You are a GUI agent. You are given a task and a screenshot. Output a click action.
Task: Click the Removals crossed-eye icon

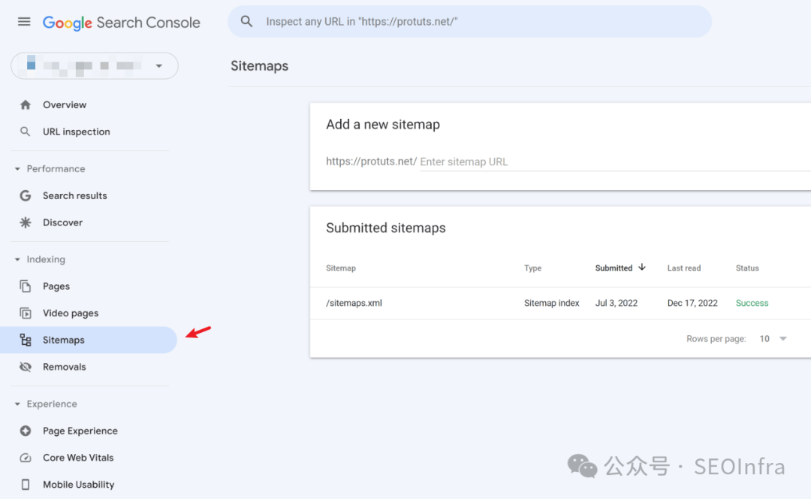click(26, 367)
